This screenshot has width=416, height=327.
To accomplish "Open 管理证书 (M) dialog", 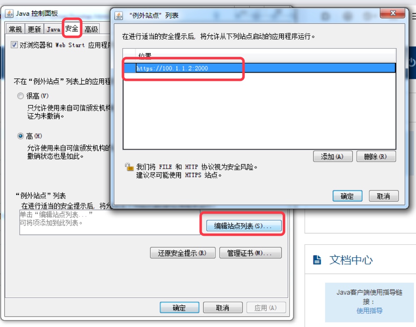I will click(x=250, y=253).
